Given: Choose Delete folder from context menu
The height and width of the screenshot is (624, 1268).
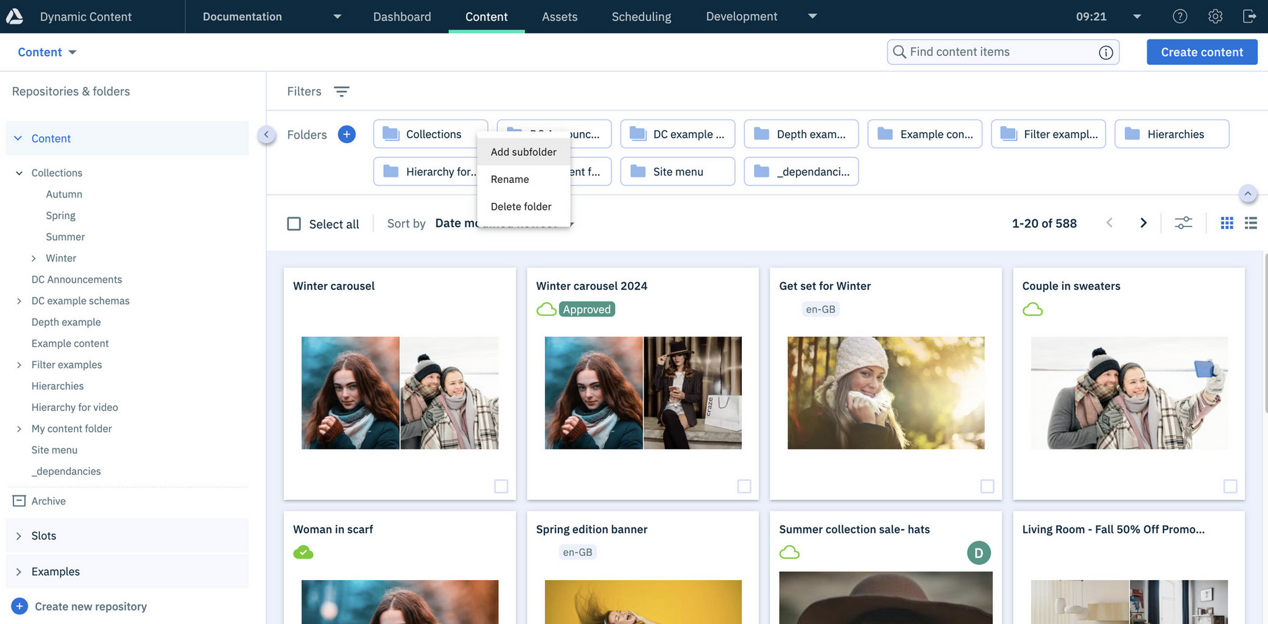Looking at the screenshot, I should pos(523,206).
